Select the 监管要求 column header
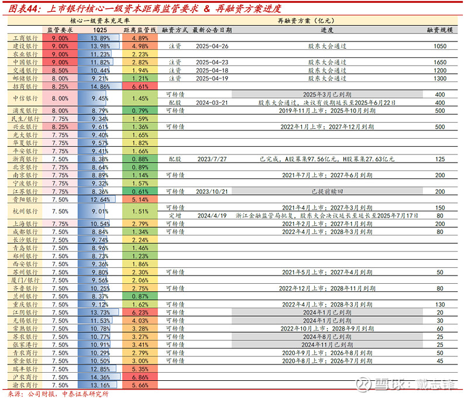Image resolution: width=468 pixels, height=399 pixels. tap(58, 29)
